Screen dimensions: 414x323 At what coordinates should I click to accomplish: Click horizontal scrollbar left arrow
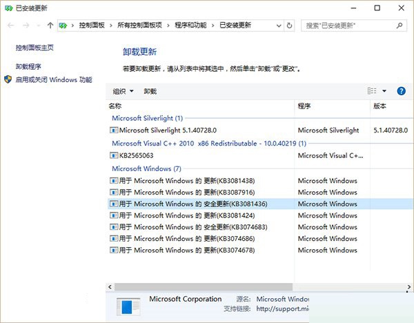point(110,287)
